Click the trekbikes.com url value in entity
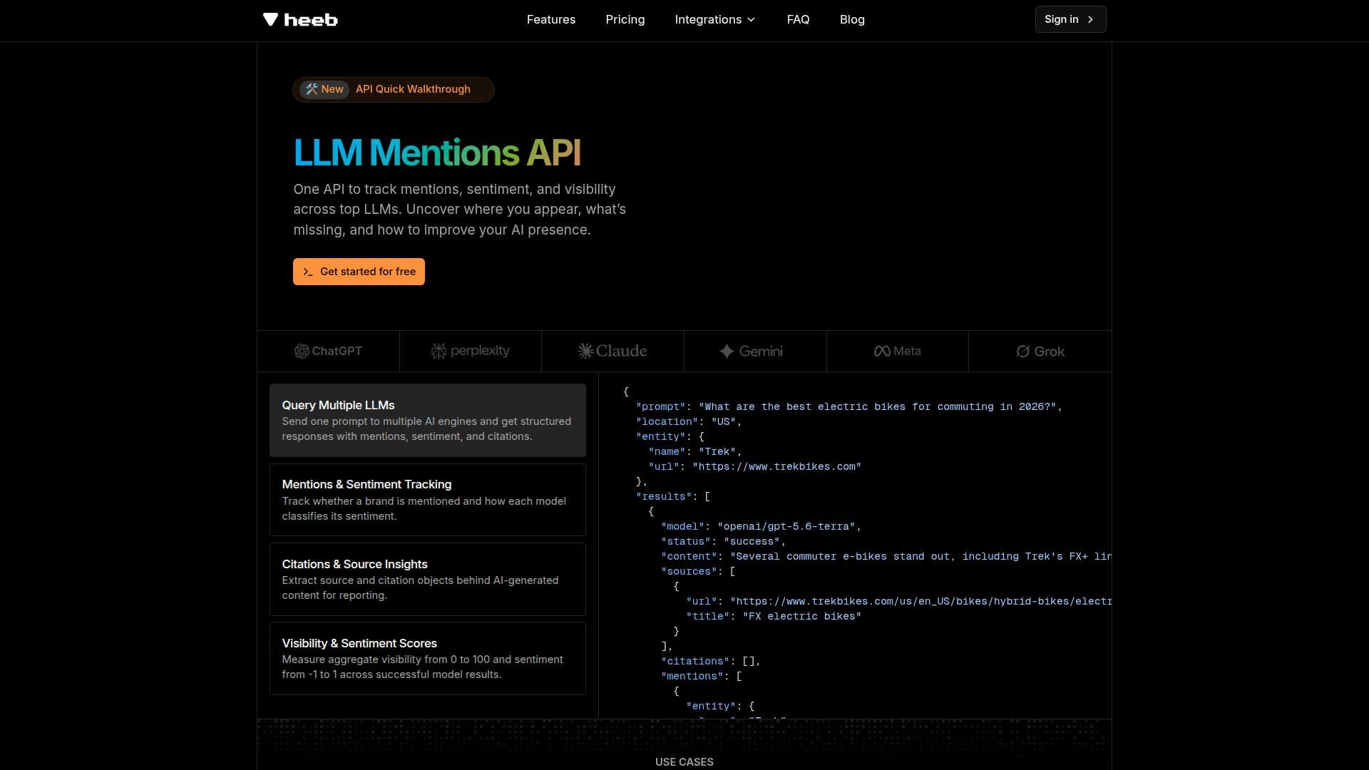The image size is (1369, 770). pos(776,466)
